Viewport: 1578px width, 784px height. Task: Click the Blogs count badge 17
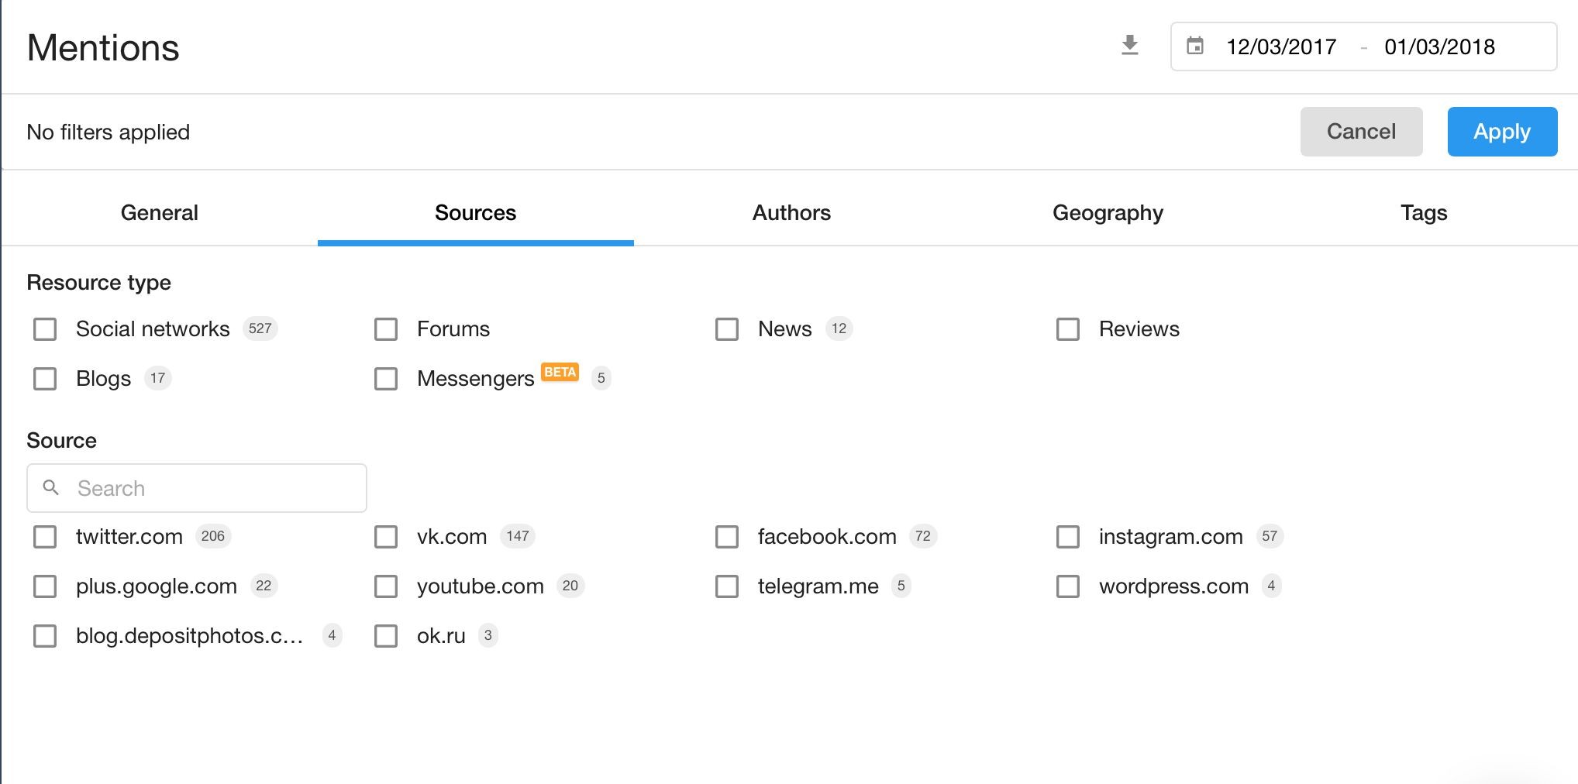[158, 378]
